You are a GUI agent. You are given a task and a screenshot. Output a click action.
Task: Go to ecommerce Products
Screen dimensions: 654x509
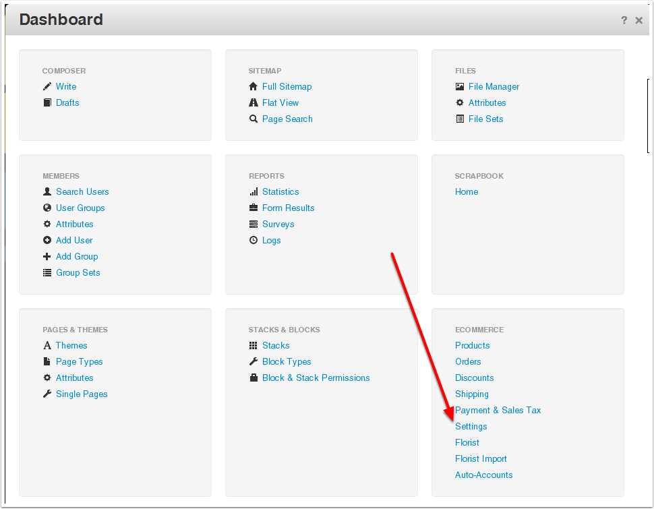(472, 345)
